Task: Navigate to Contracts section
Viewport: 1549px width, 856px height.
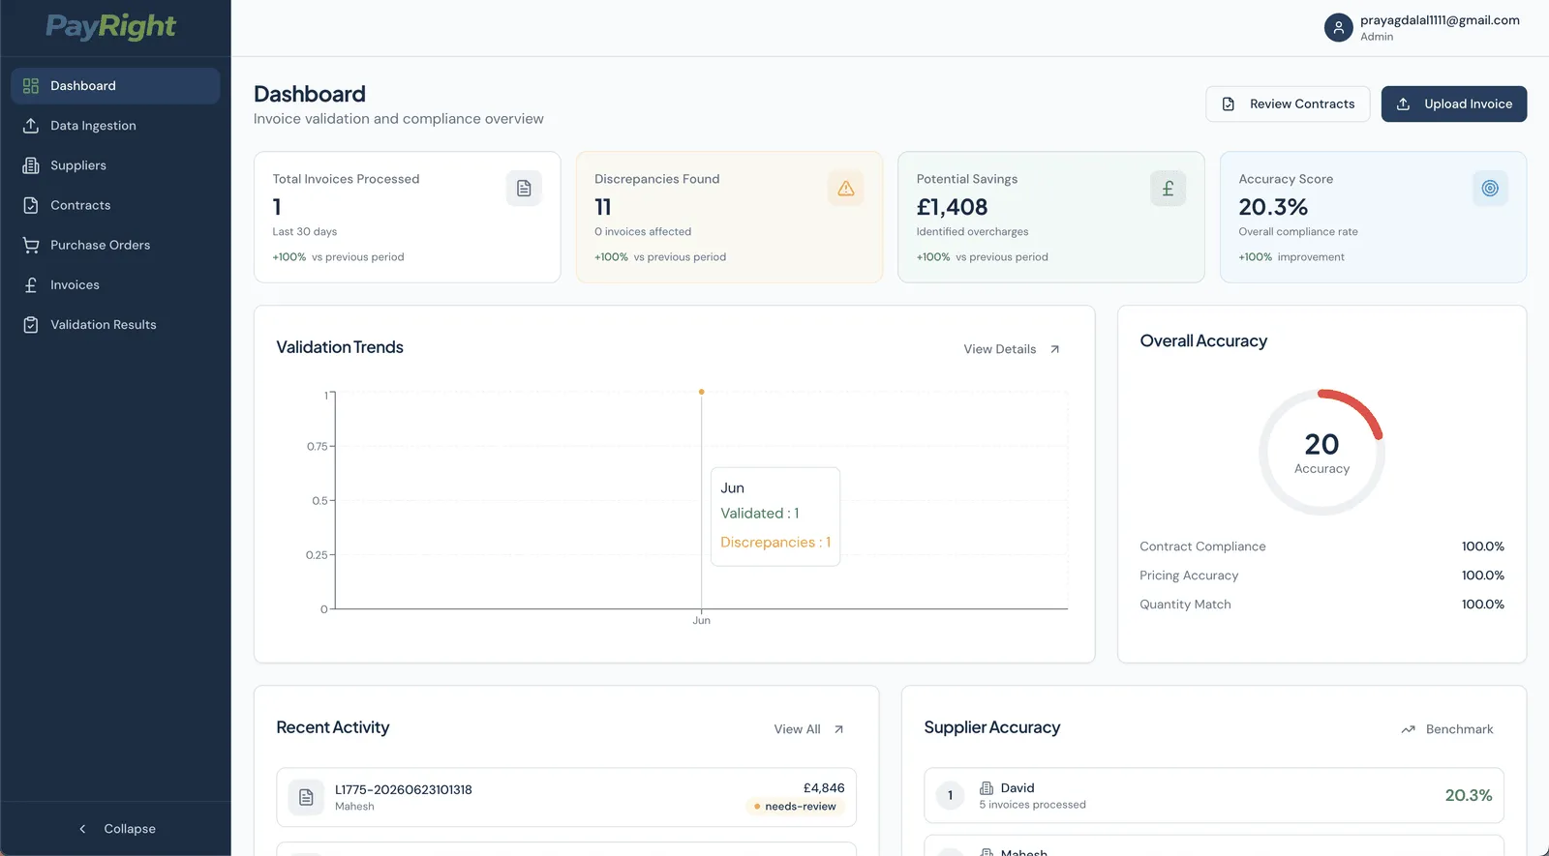Action: coord(115,205)
